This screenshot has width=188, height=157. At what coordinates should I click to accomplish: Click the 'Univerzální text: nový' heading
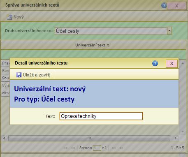(x=50, y=89)
